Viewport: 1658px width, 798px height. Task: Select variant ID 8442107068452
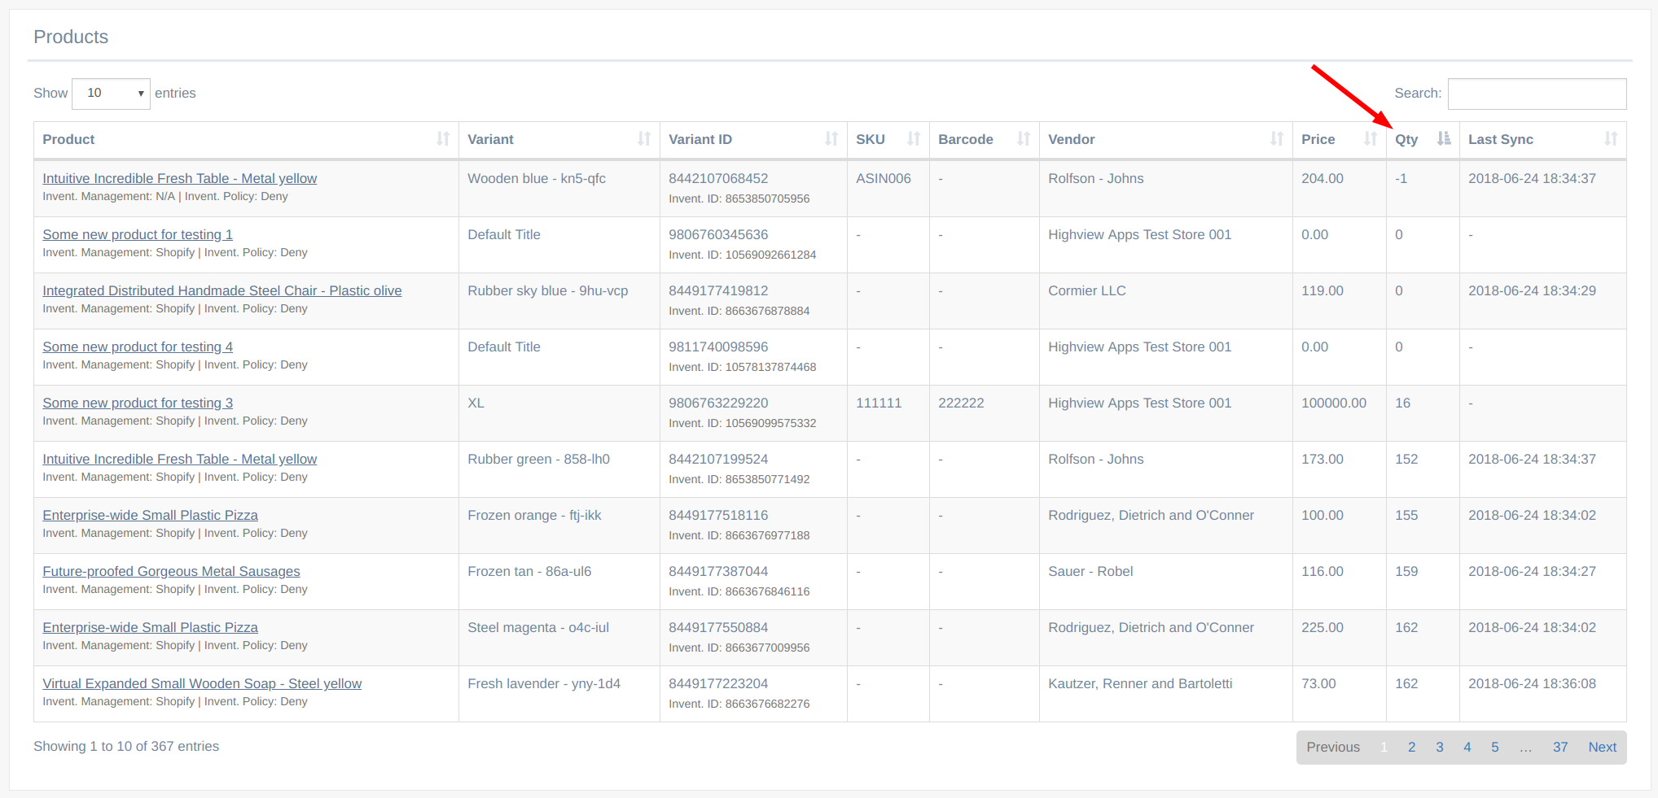(718, 178)
